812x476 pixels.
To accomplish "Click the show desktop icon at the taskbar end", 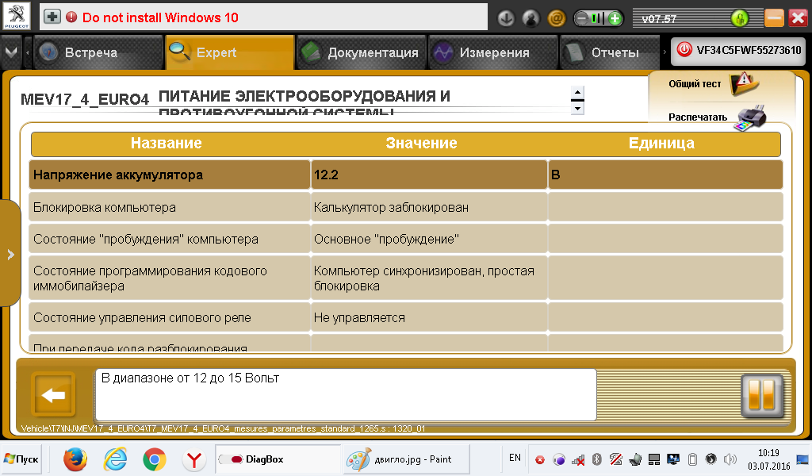I will click(x=802, y=459).
